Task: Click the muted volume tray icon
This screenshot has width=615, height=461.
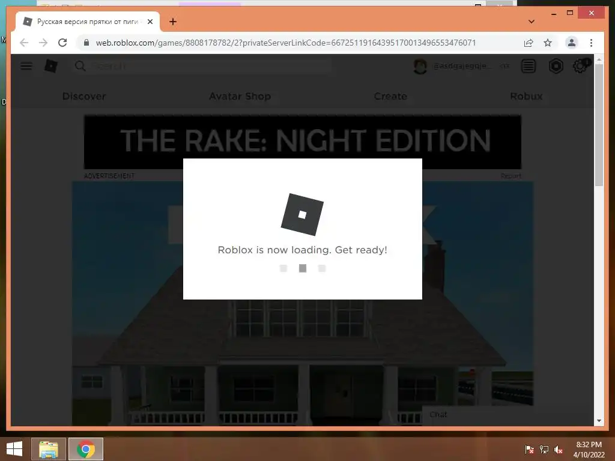Action: click(x=558, y=450)
